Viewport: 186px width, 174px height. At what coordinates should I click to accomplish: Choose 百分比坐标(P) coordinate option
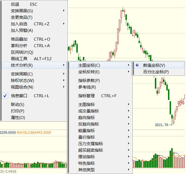(156, 72)
